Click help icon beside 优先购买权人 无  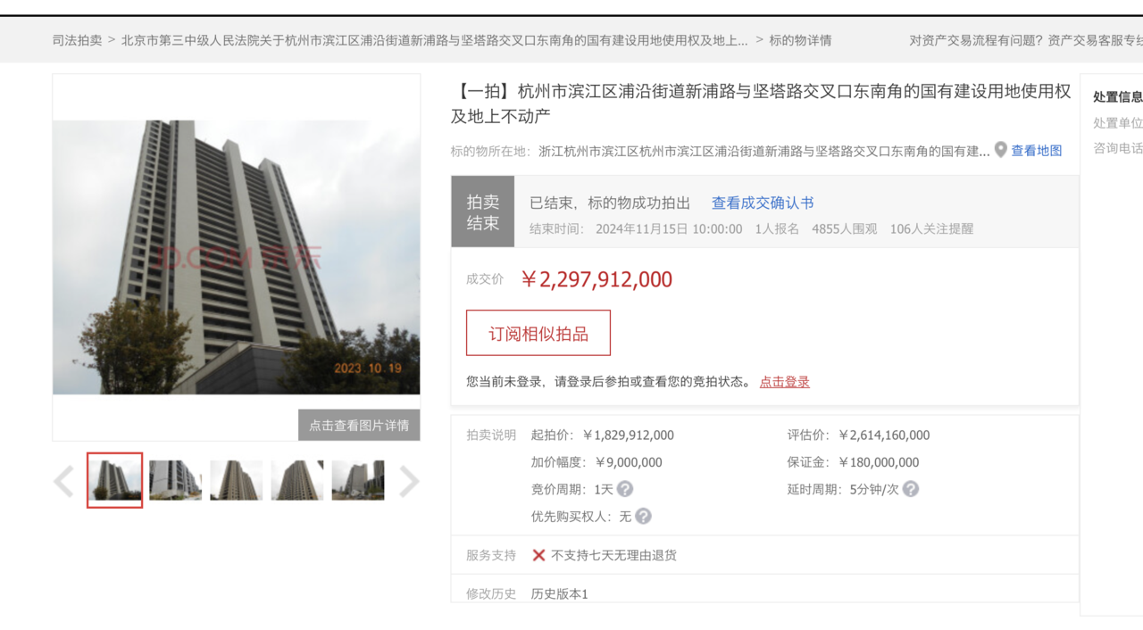pyautogui.click(x=643, y=516)
